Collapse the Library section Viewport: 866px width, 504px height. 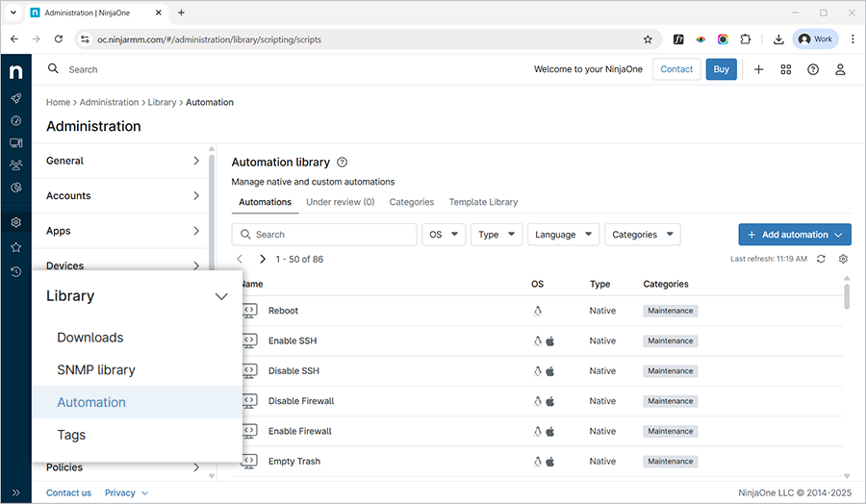221,296
